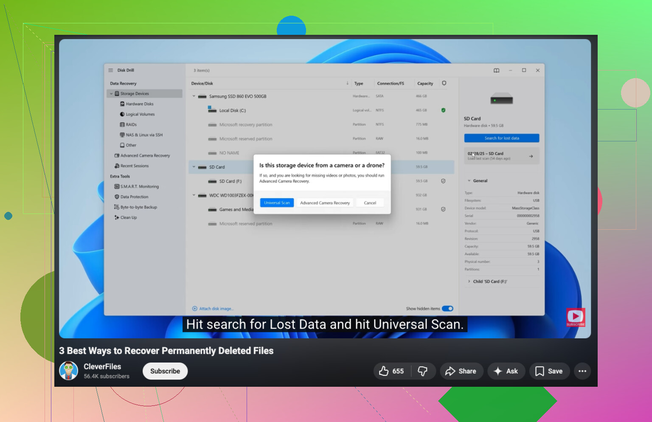This screenshot has width=652, height=422.
Task: Select the Microsoft recovery partition row
Action: tap(321, 125)
